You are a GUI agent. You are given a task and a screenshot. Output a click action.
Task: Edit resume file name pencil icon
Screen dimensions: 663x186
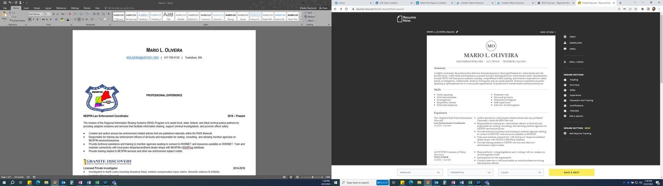(457, 32)
